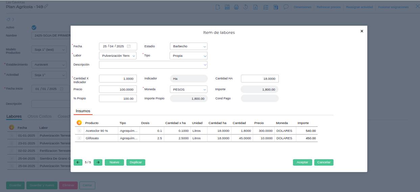
Task: Add a new insumo with the orange plus
Action: pos(79,123)
